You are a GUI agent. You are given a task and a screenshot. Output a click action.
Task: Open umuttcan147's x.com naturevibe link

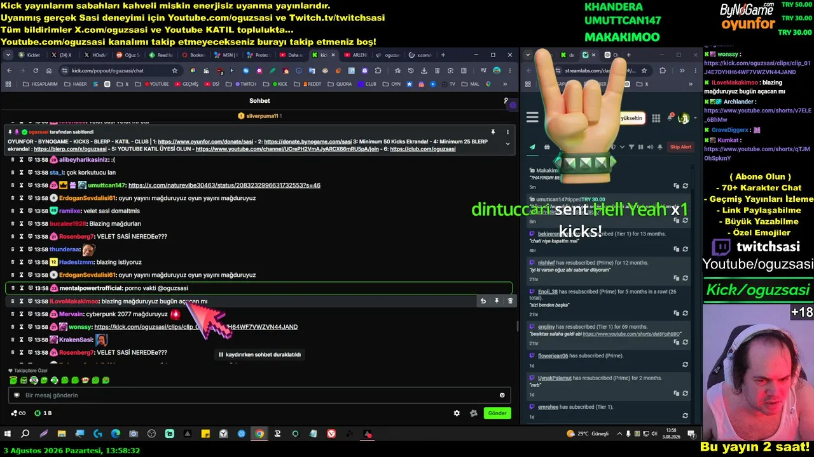[224, 185]
